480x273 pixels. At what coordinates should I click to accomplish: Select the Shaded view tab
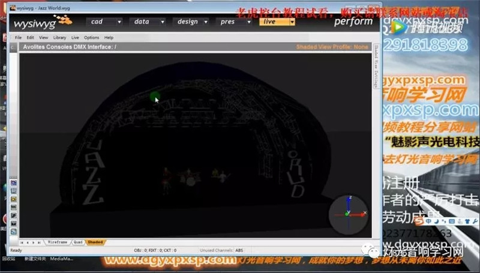click(x=95, y=242)
